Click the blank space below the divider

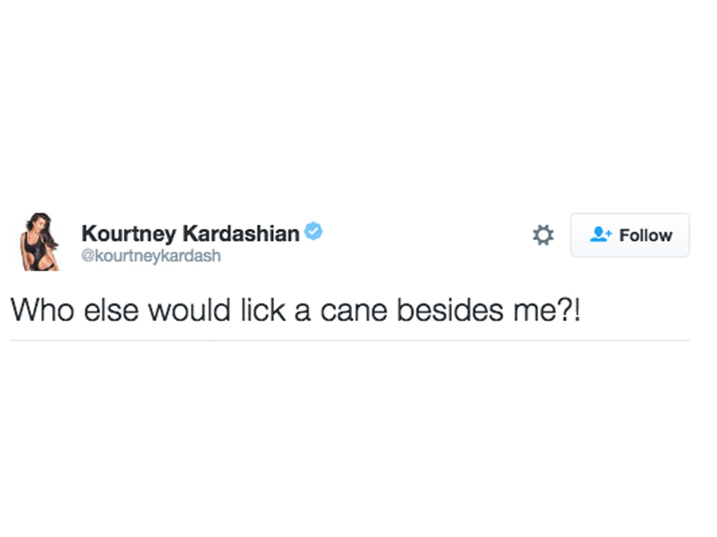click(x=358, y=437)
